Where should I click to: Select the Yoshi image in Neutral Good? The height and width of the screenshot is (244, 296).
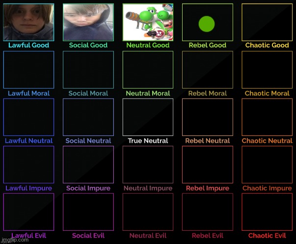[148, 22]
